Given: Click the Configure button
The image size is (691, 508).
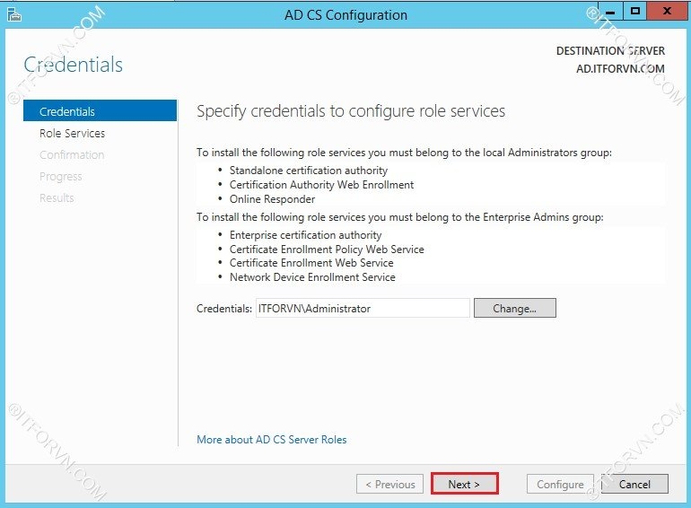Looking at the screenshot, I should [x=560, y=484].
